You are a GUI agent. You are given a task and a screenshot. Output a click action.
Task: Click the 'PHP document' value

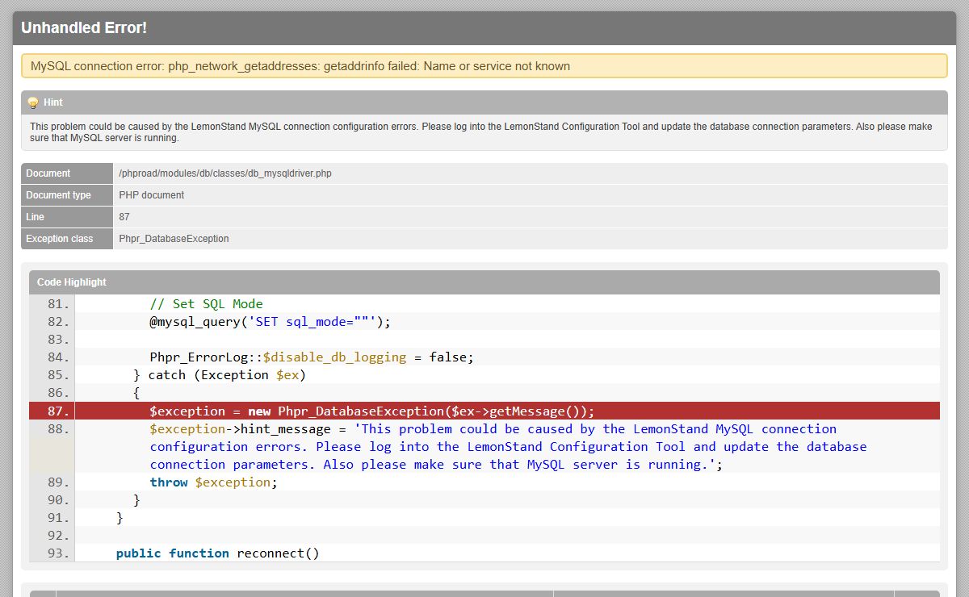coord(152,195)
